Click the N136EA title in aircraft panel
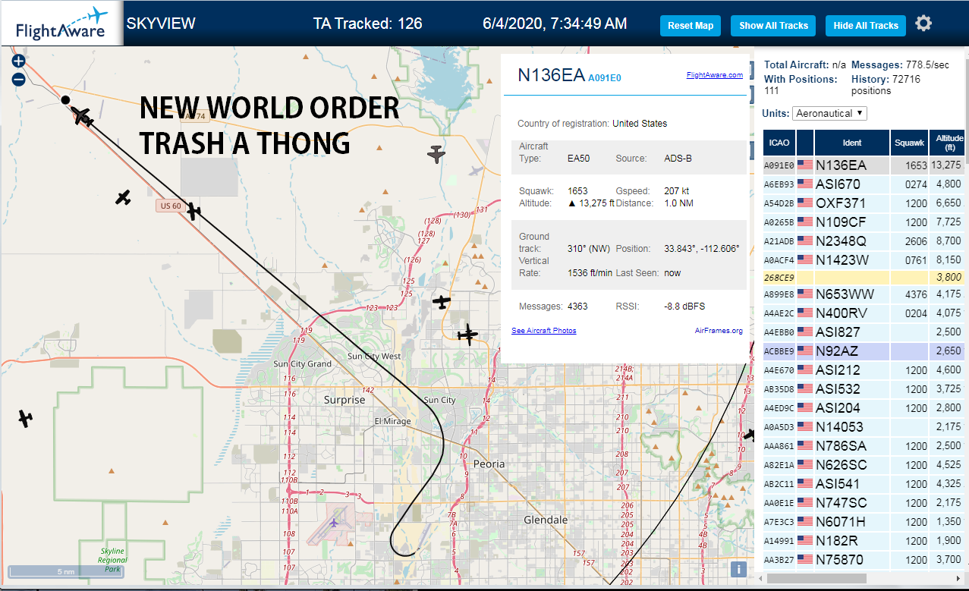 click(x=552, y=75)
